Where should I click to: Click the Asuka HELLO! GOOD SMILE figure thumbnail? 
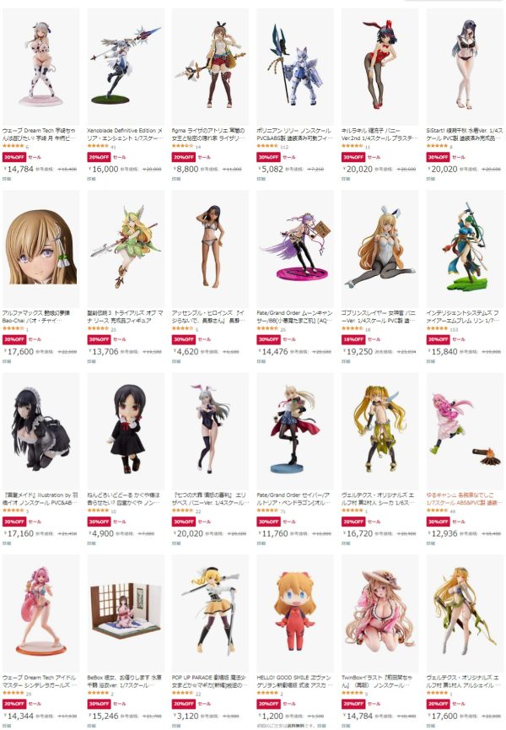pyautogui.click(x=295, y=613)
